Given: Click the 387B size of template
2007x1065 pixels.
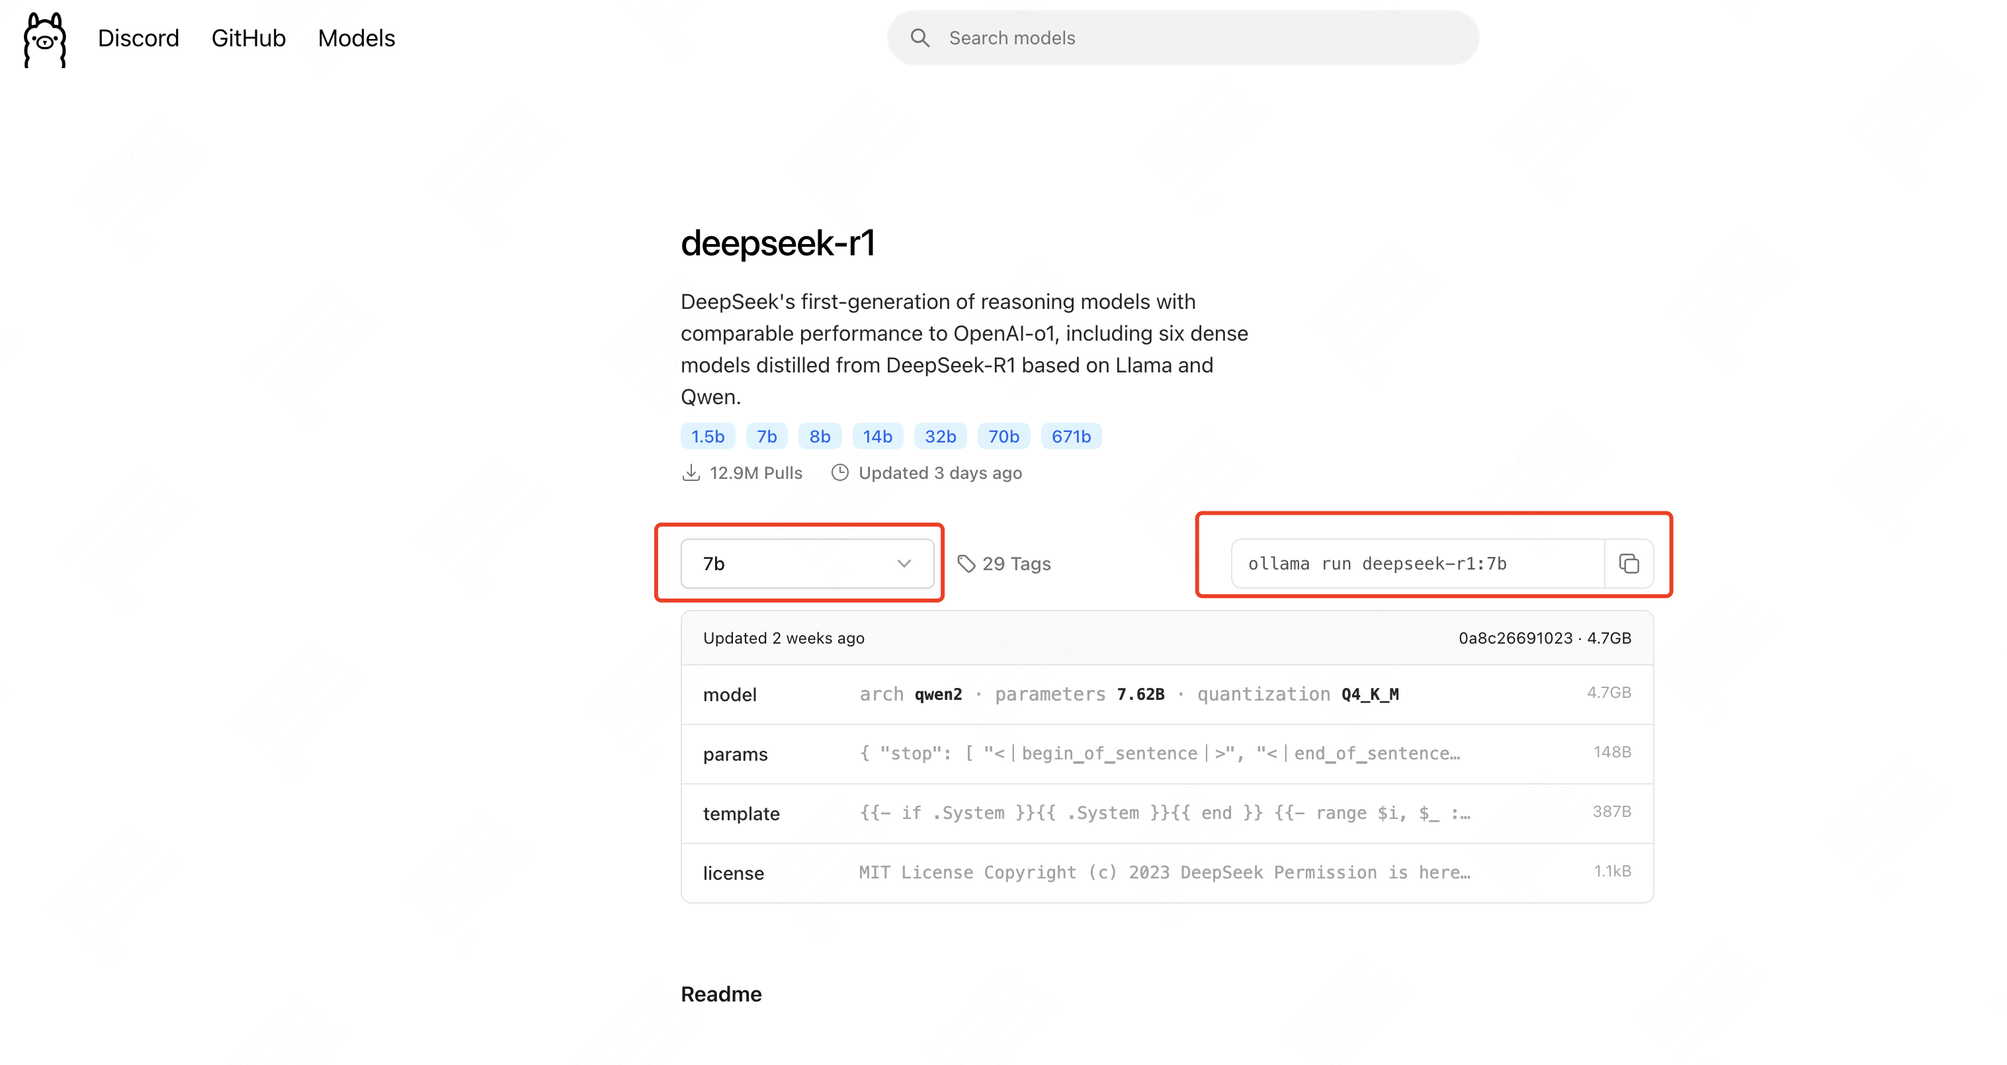Looking at the screenshot, I should [x=1611, y=811].
